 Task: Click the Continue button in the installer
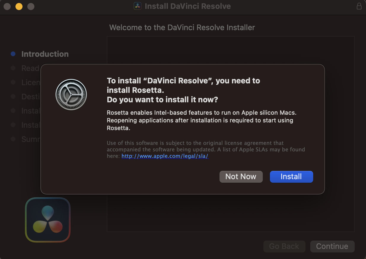click(332, 246)
